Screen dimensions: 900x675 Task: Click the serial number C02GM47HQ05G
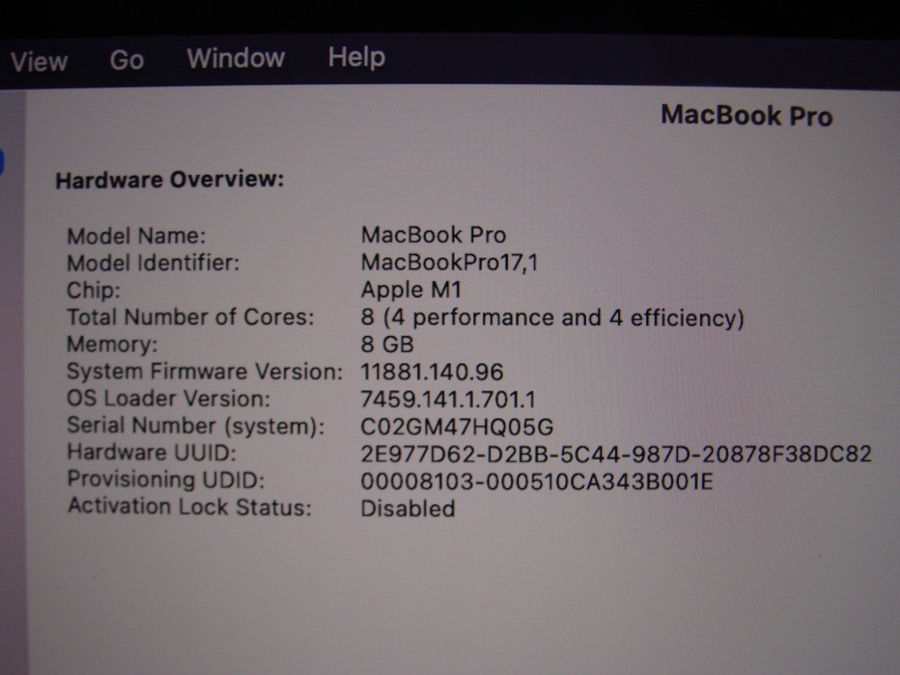click(x=457, y=427)
